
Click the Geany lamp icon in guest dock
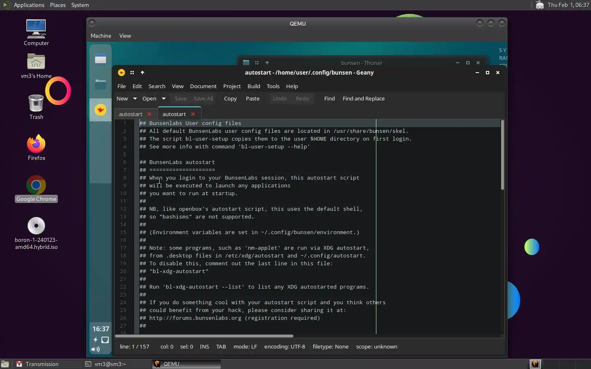101,110
